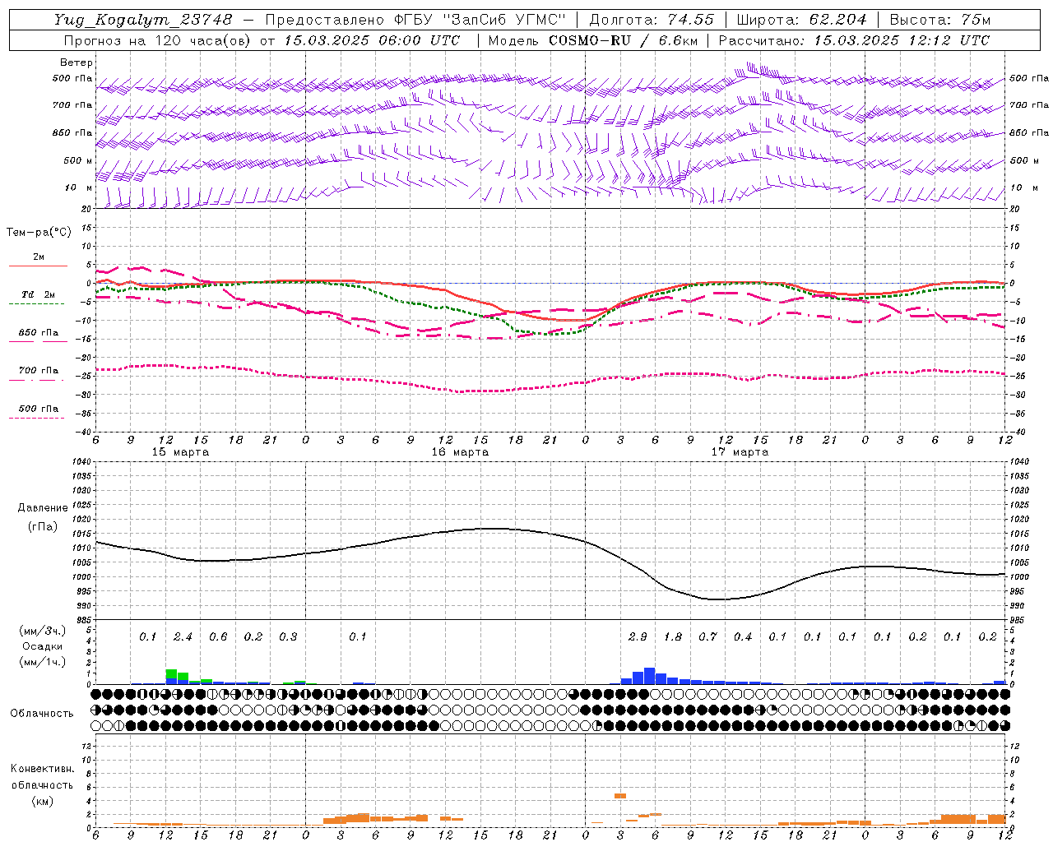Viewport: 1053px width, 842px height.
Task: Click the 1.8 precipitation value
Action: pyautogui.click(x=672, y=636)
